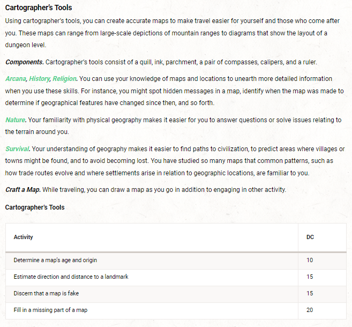Click the DC column header
352x327 pixels.
(x=310, y=237)
